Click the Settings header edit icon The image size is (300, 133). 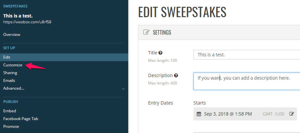point(146,32)
